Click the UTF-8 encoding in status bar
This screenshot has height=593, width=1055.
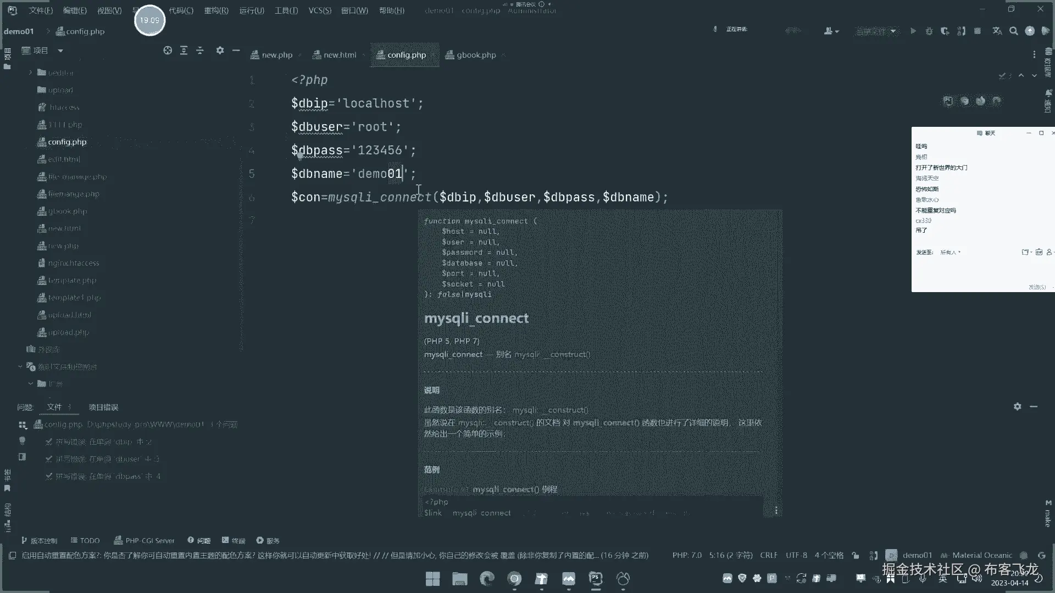coord(796,555)
